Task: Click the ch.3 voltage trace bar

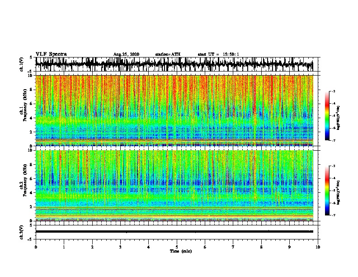Action: point(174,232)
